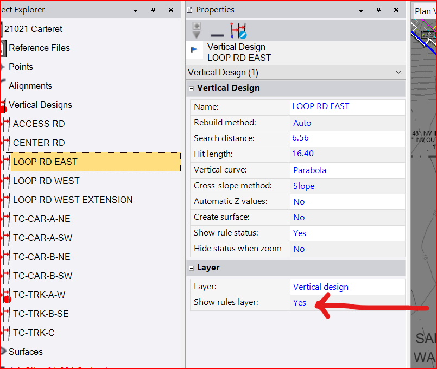Click the Reference Files node icon
Viewport: 437px width, 369px height.
tap(4, 48)
